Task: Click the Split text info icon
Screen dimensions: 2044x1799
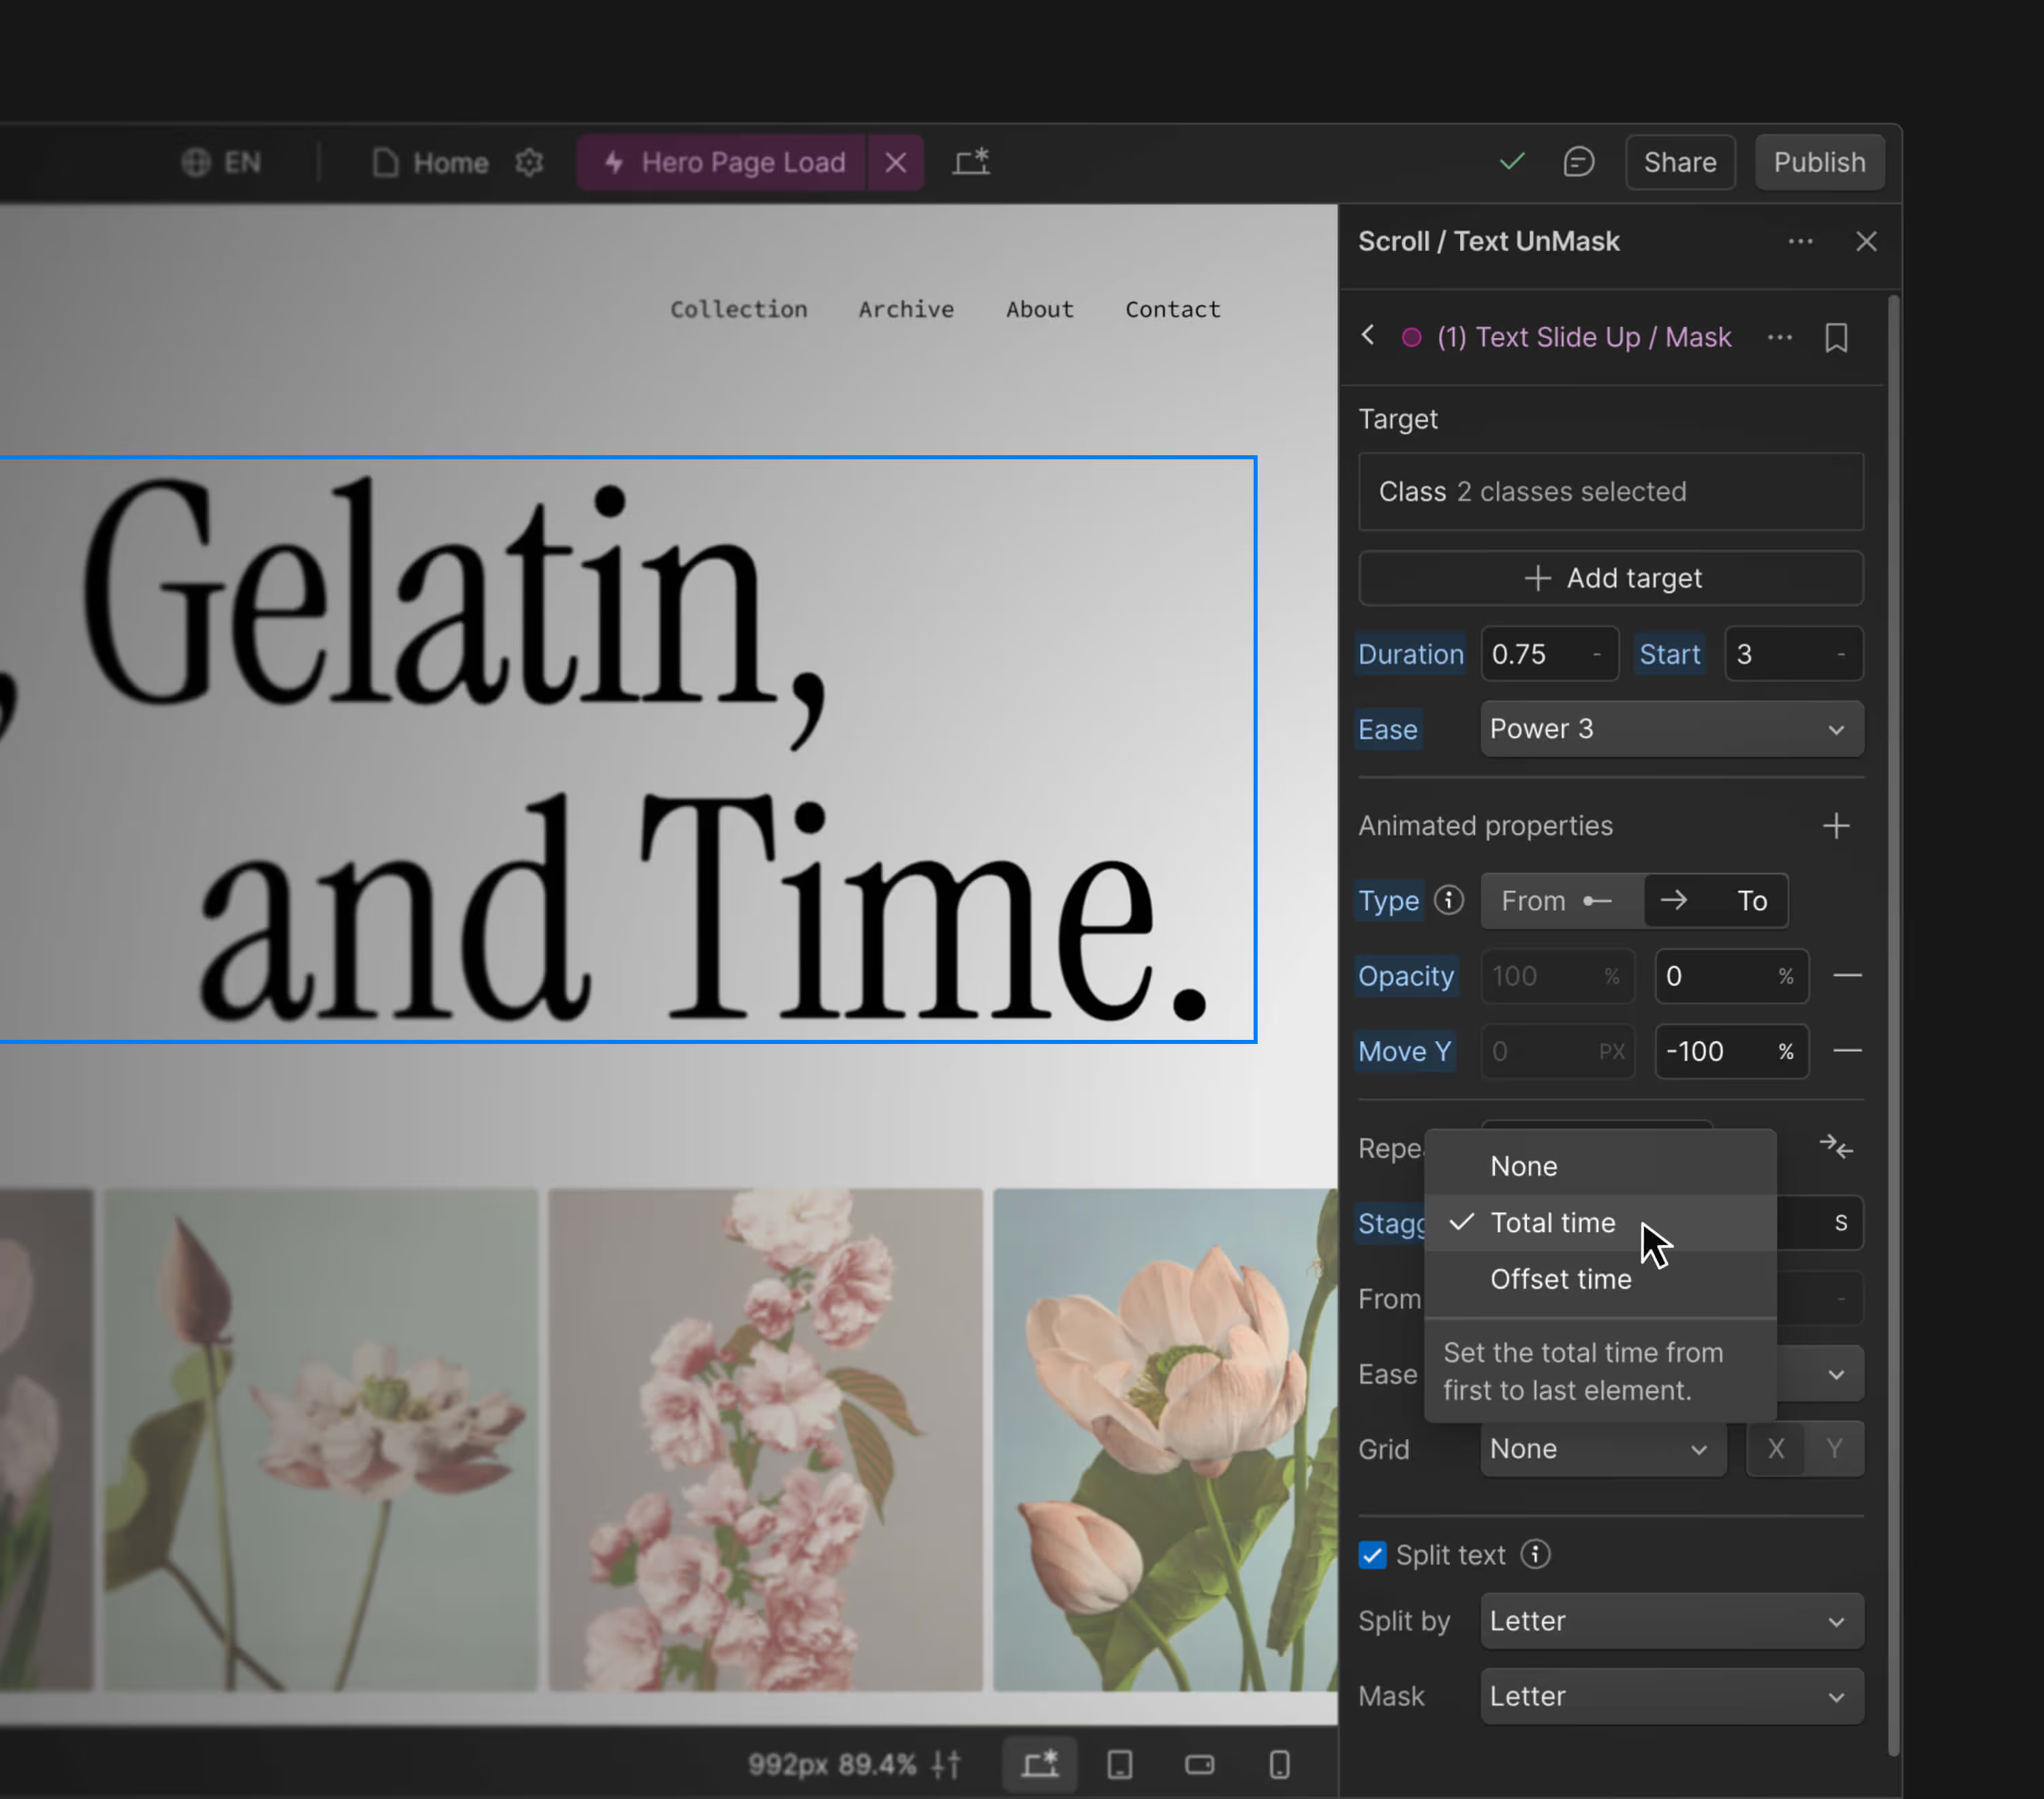Action: (x=1536, y=1555)
